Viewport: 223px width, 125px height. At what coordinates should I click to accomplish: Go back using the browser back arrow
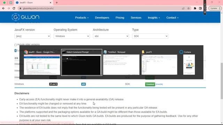point(3,8)
